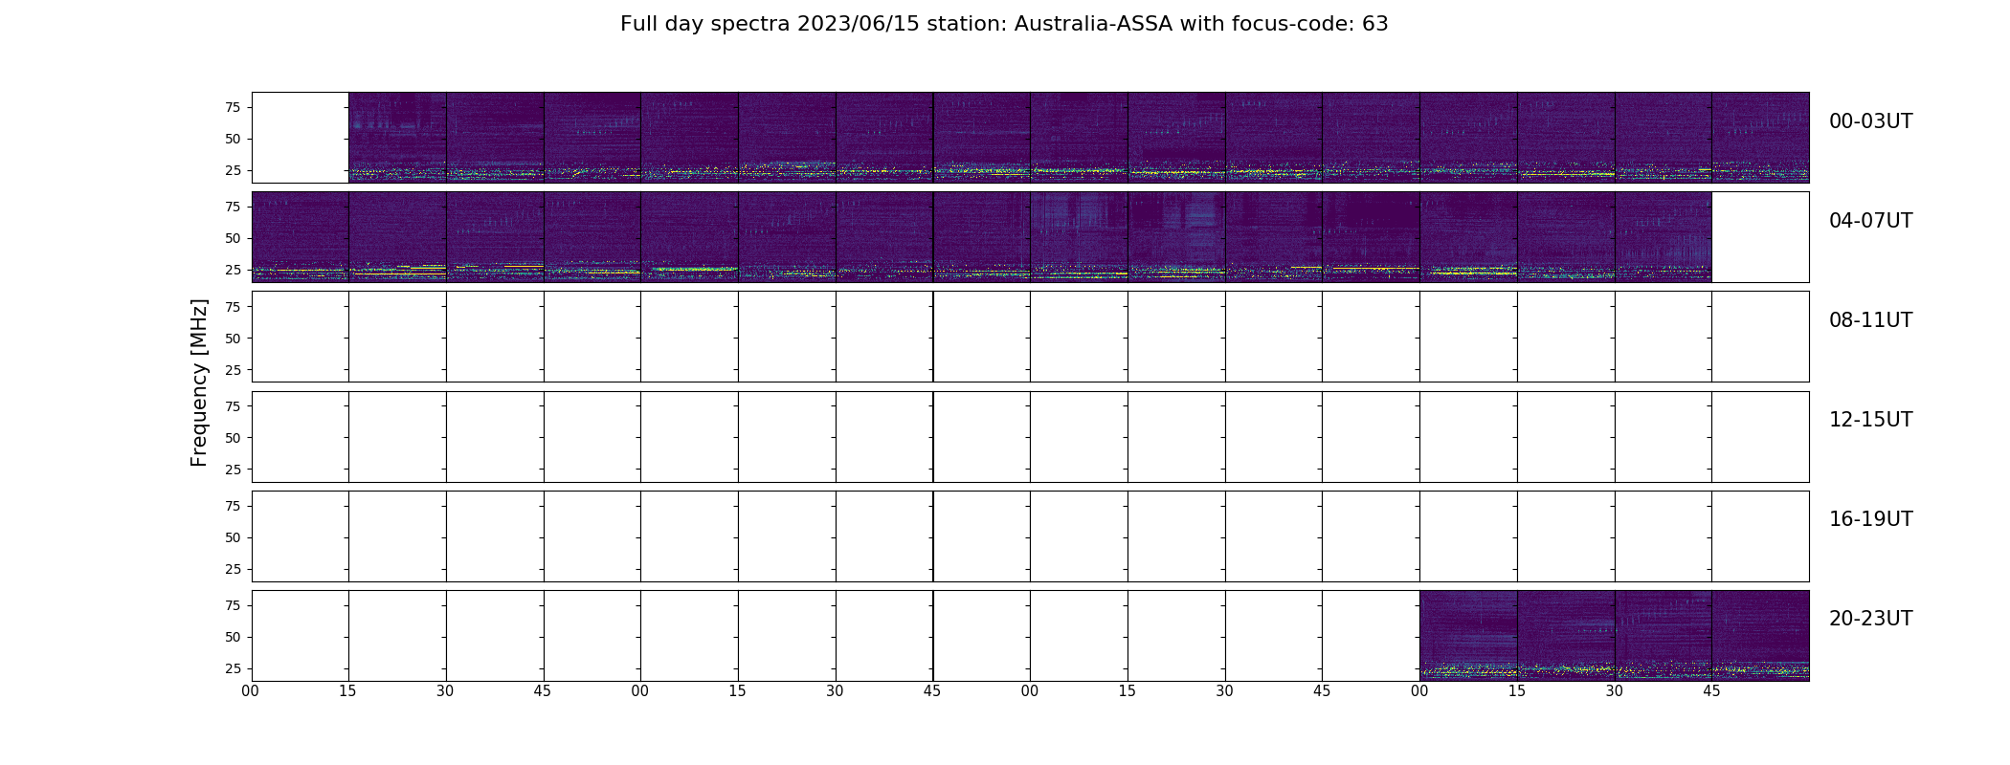Click the '16-19UT' row label

pyautogui.click(x=1870, y=519)
